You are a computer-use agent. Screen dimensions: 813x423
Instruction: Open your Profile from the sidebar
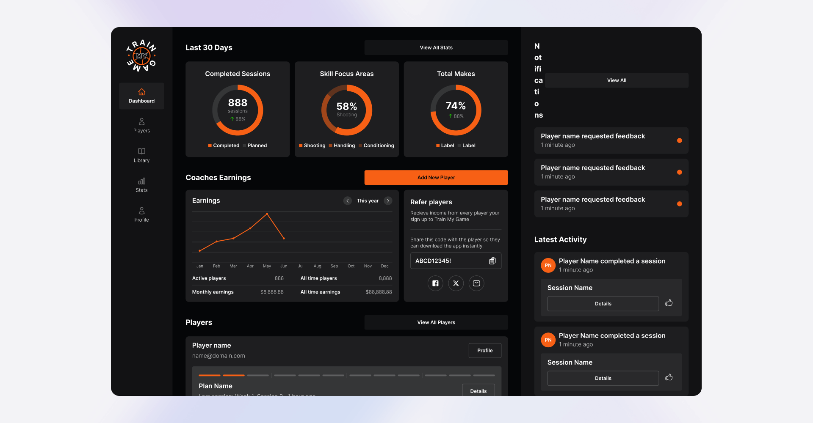(141, 214)
